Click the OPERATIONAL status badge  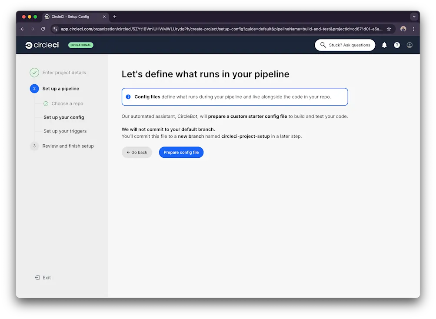[x=81, y=45]
